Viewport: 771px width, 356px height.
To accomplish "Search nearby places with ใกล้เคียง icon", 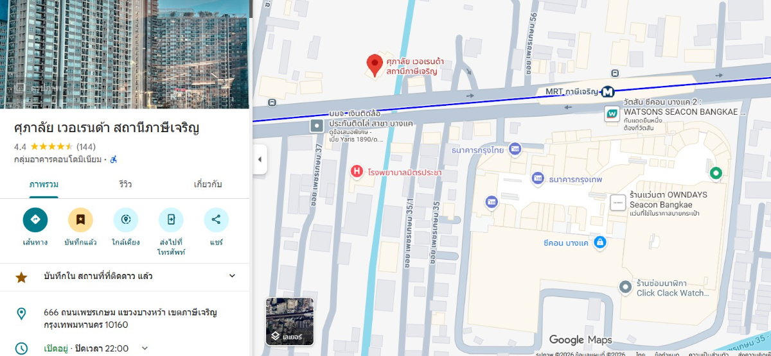I will (125, 219).
